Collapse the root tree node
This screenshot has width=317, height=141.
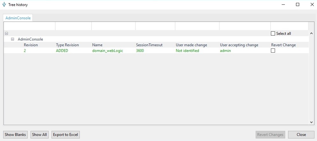[x=6, y=34]
